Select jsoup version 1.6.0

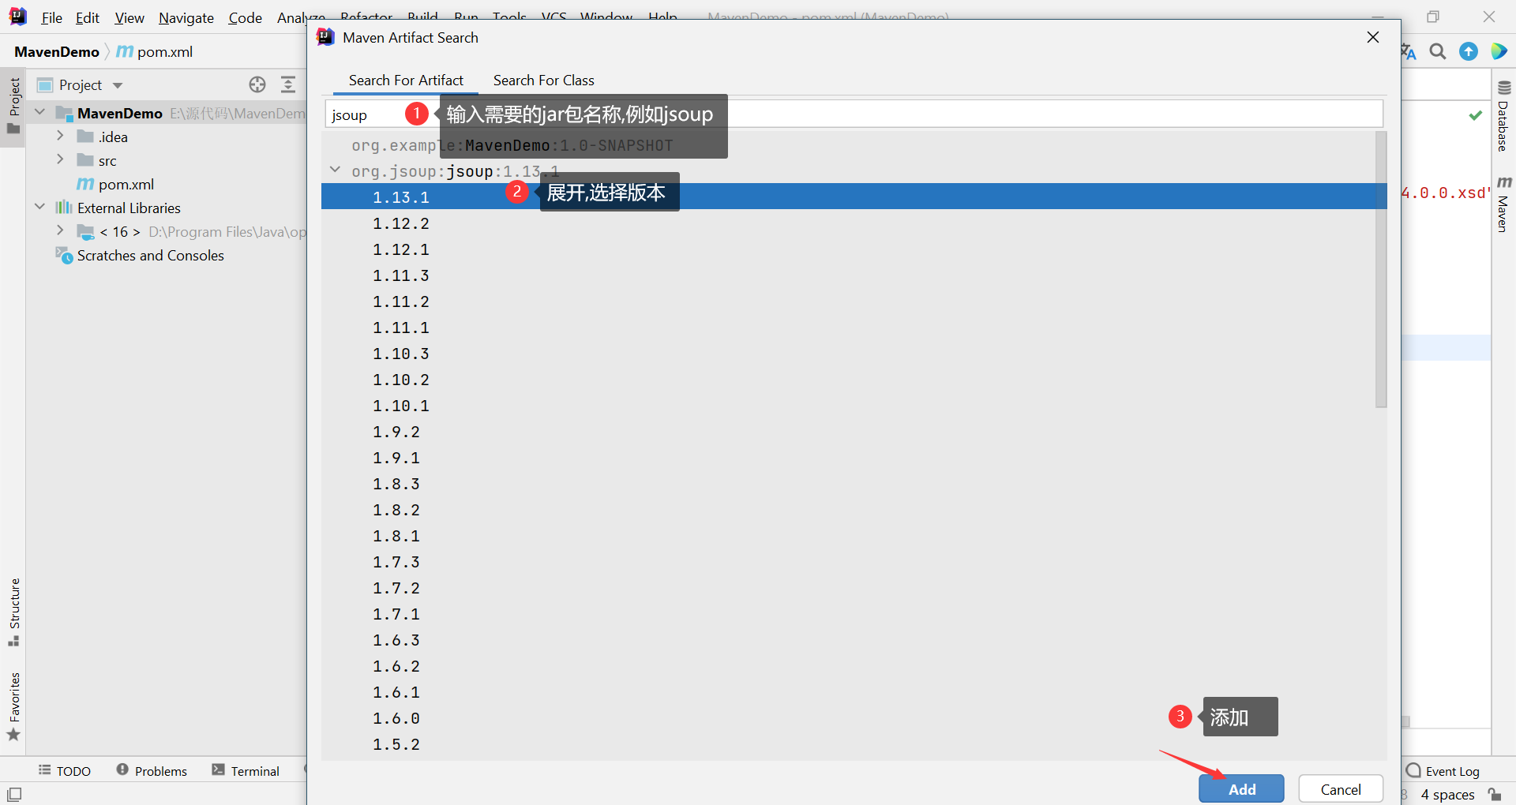848,718
